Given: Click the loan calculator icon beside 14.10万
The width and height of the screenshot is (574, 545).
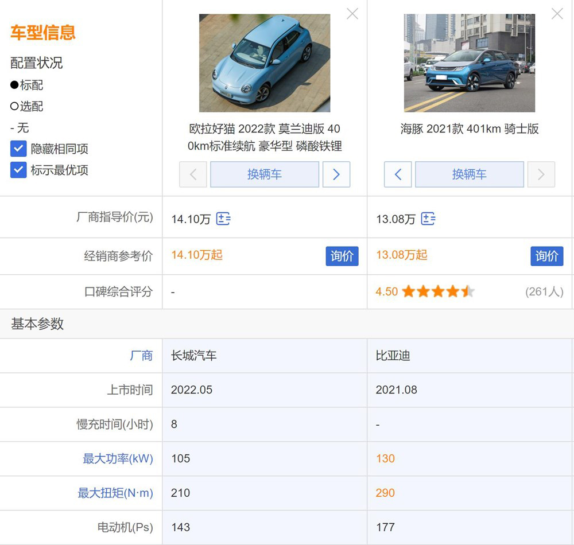Looking at the screenshot, I should (x=224, y=219).
